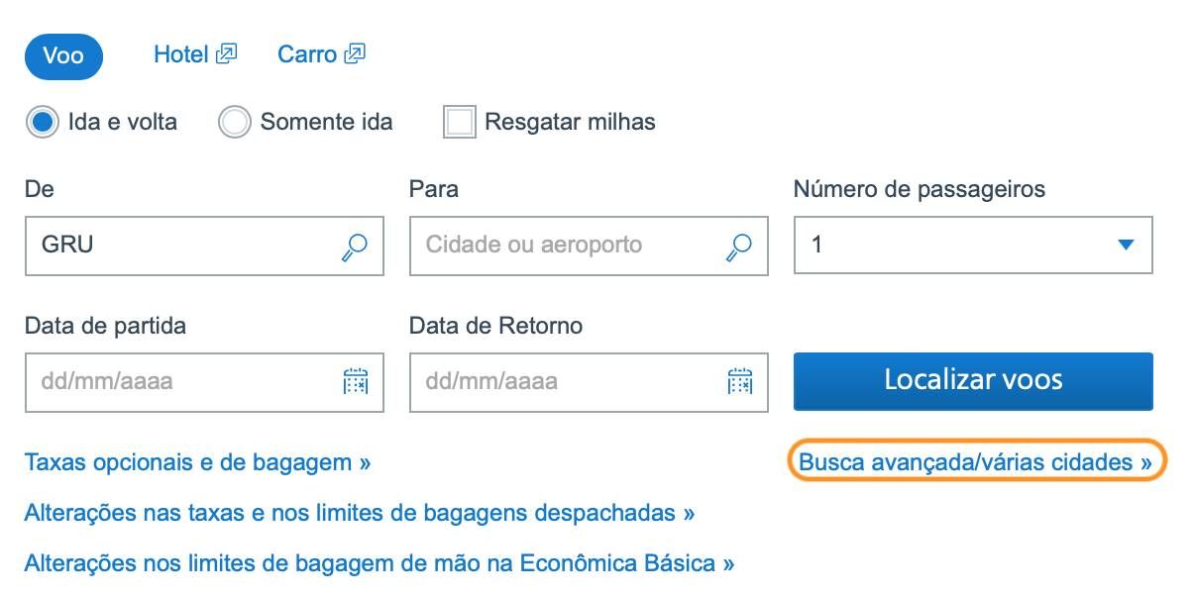The width and height of the screenshot is (1193, 596).
Task: Open the passenger count combo box showing 1
Action: point(973,245)
